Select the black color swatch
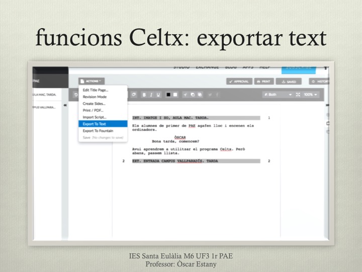This screenshot has width=362, height=272. pos(169,94)
